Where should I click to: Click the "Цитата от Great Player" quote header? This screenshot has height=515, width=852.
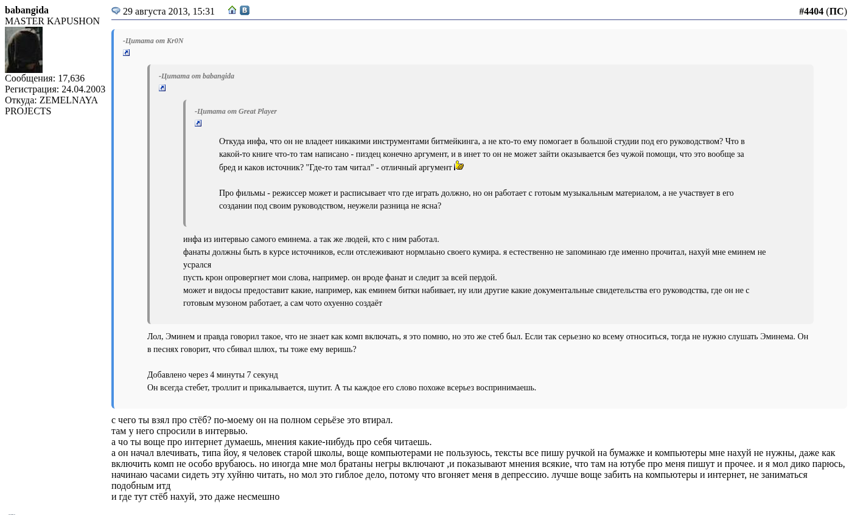coord(236,111)
